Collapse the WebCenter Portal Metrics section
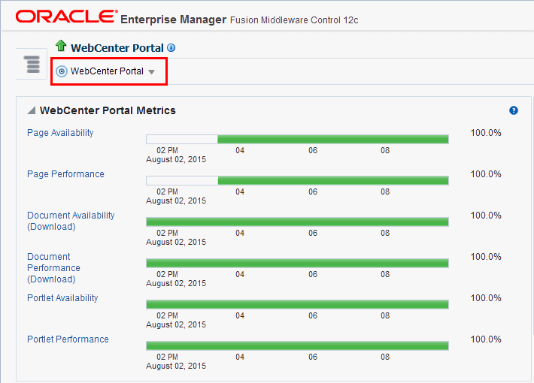Screen dimensions: 534x383 (32, 110)
